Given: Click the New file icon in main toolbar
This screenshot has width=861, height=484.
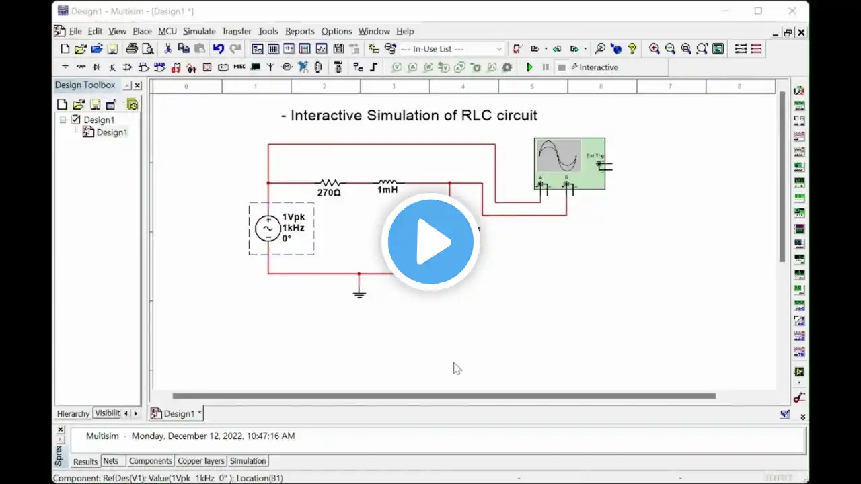Looking at the screenshot, I should click(65, 49).
